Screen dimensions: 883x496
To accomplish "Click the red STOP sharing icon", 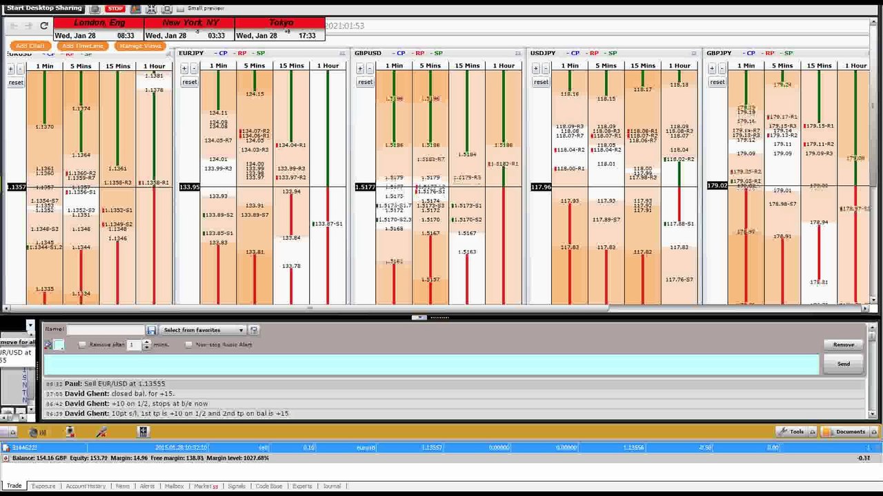I will (x=115, y=9).
